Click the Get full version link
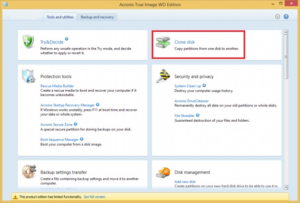The height and width of the screenshot is (203, 300). pyautogui.click(x=95, y=196)
